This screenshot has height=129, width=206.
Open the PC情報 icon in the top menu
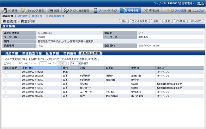[x=5, y=10]
